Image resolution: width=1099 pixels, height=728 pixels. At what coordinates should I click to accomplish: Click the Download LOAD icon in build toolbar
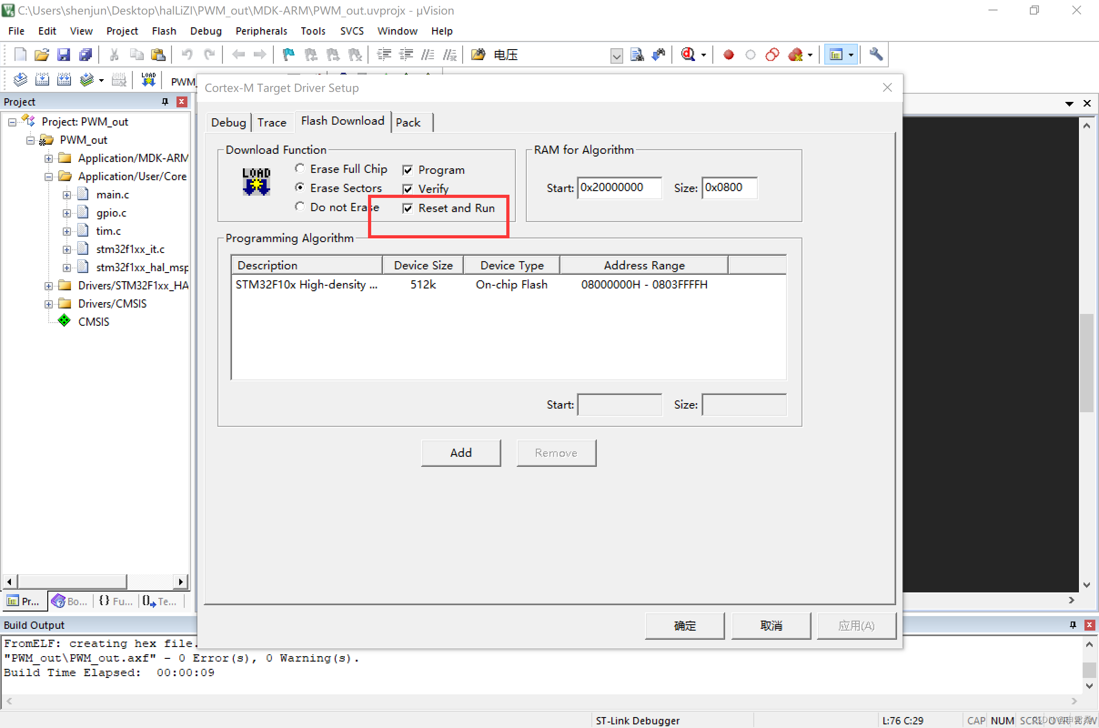148,81
